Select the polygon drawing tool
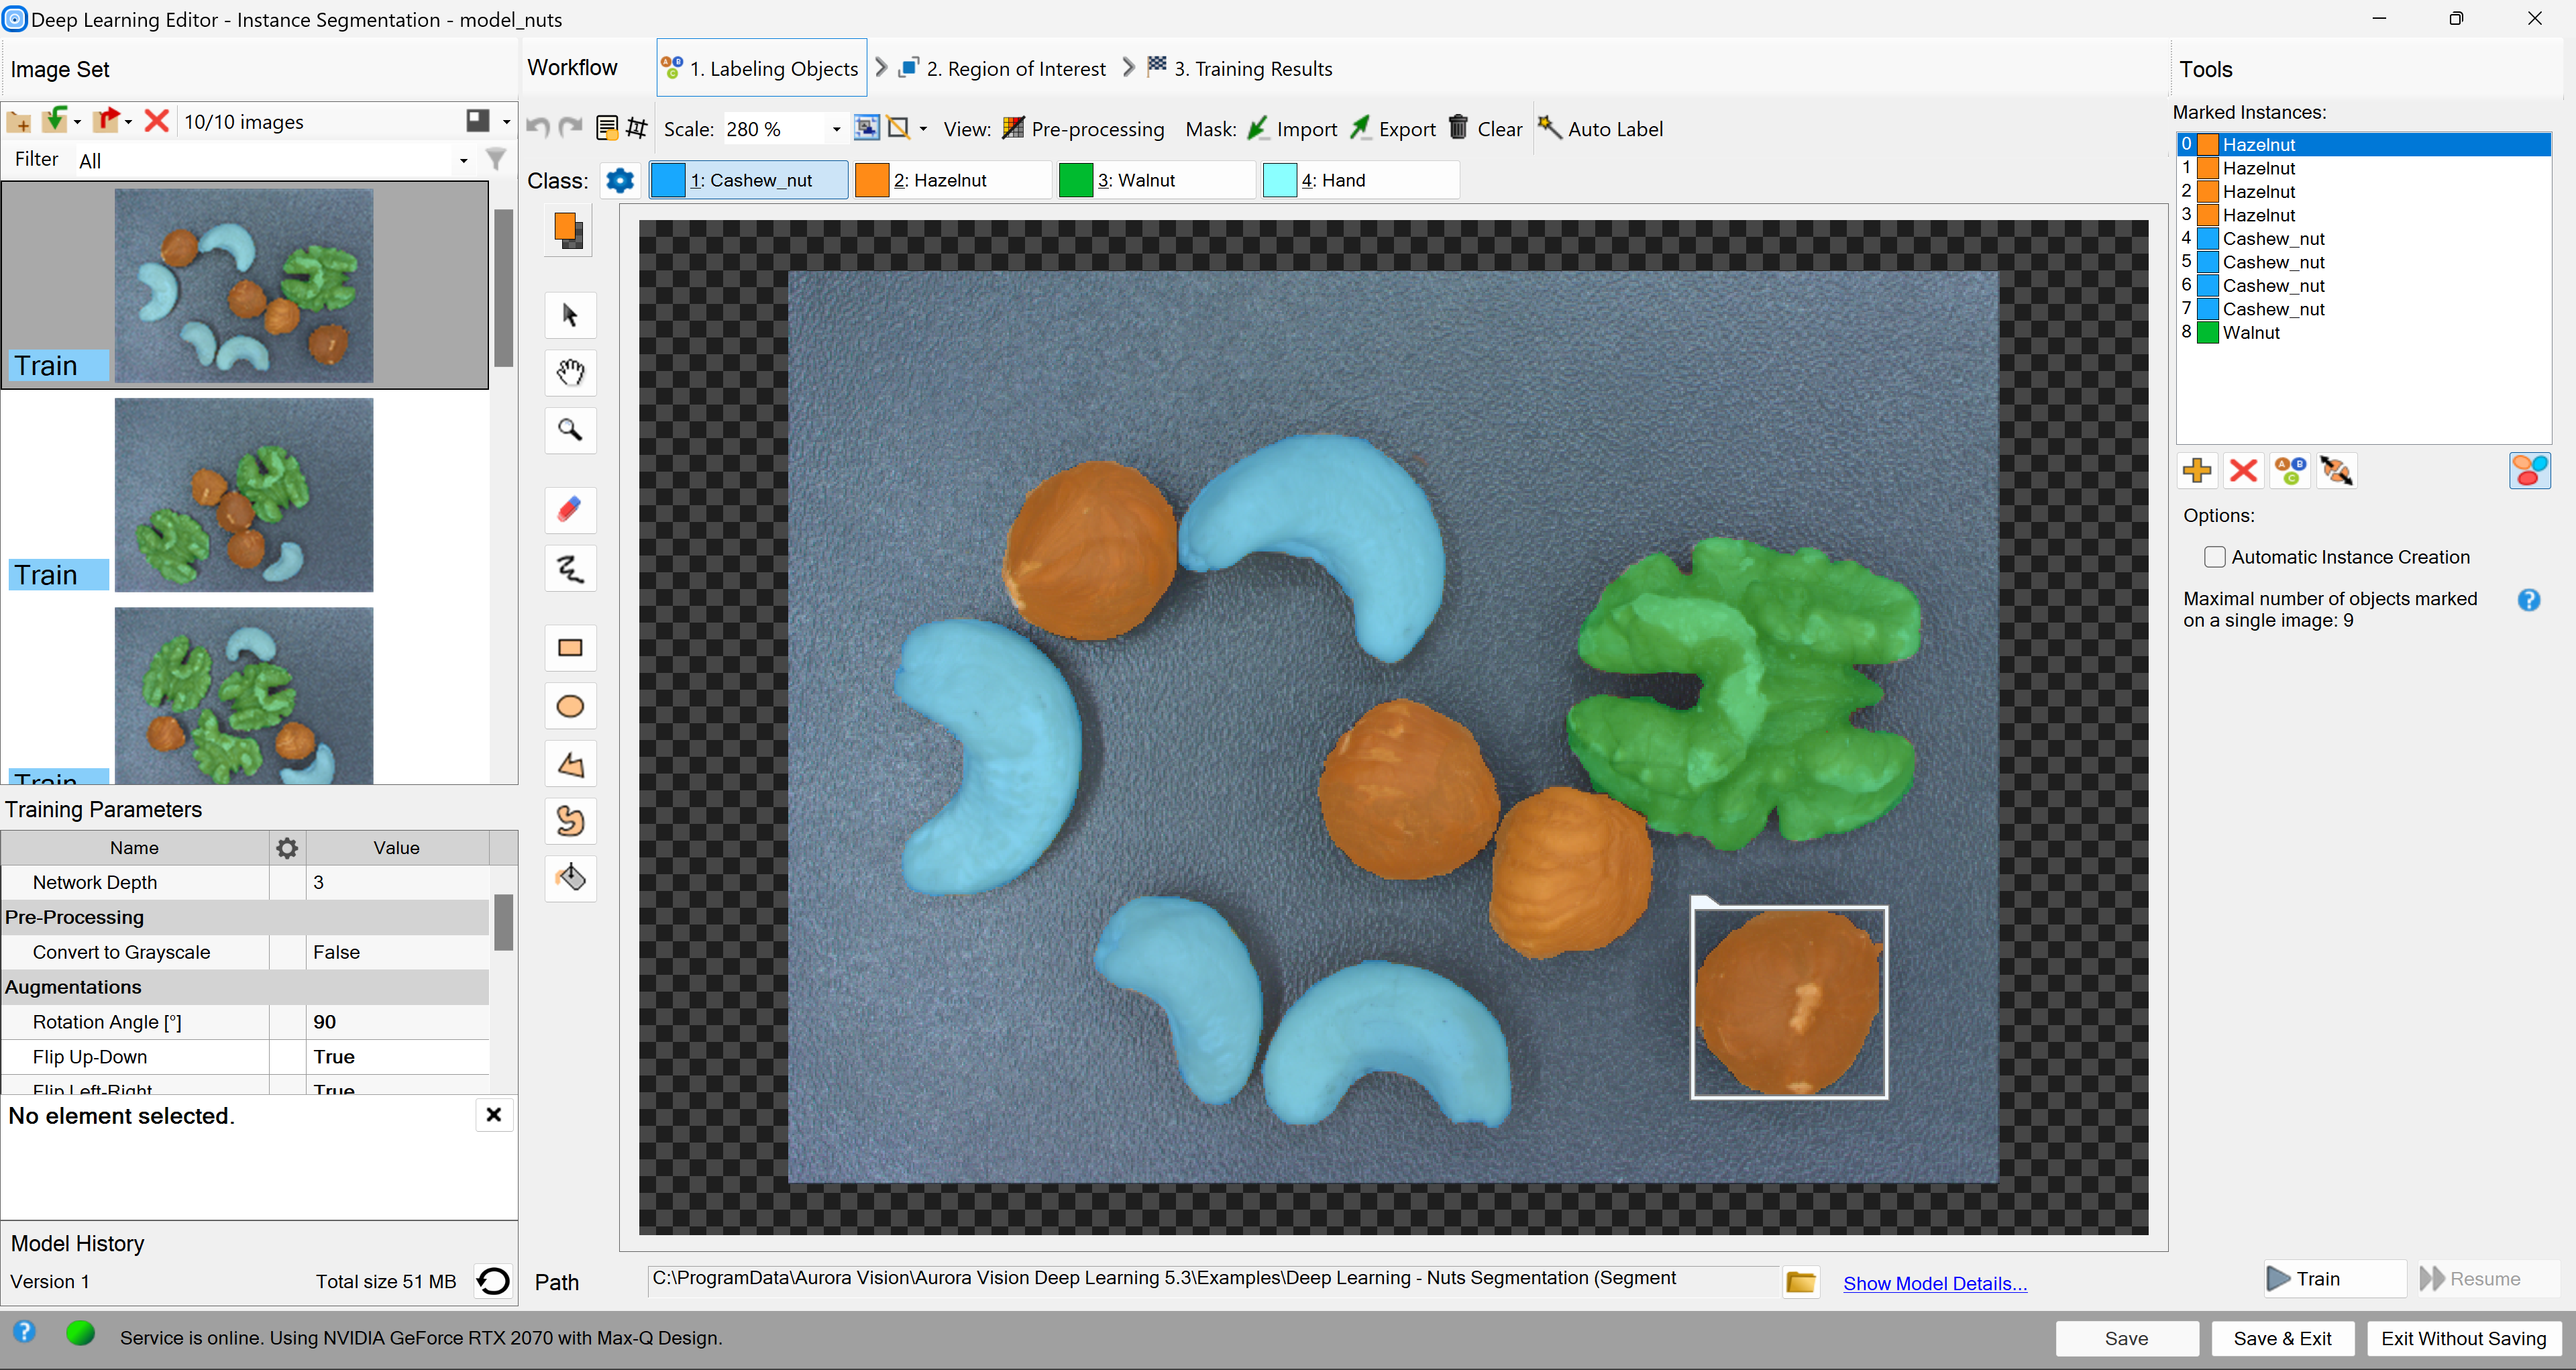The width and height of the screenshot is (2576, 1370). pyautogui.click(x=570, y=765)
